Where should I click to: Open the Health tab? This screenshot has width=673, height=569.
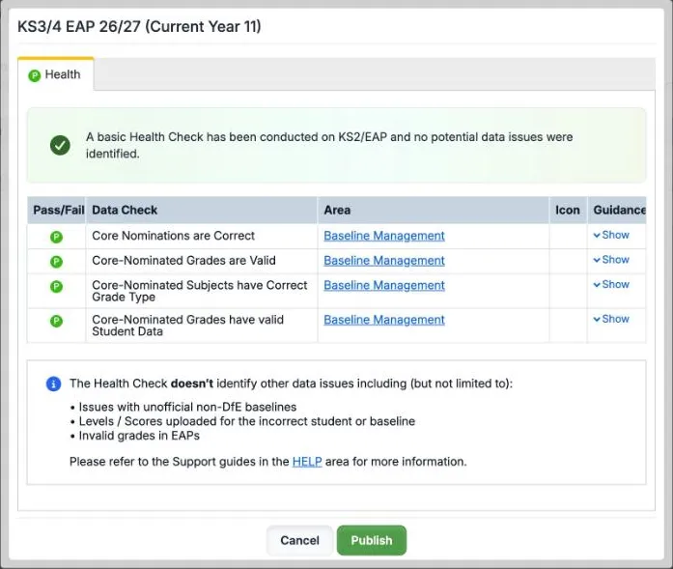pos(56,74)
